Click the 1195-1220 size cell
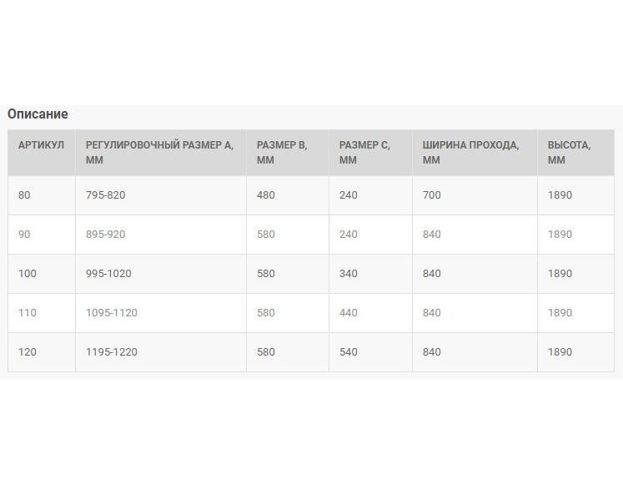Viewport: 623px width, 485px height. (161, 352)
